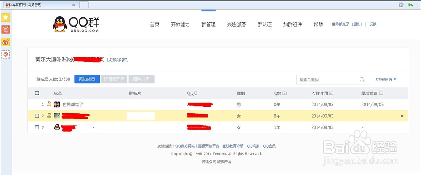
Task: Close the QQ群官网-成员管理 tab
Action: 74,5
